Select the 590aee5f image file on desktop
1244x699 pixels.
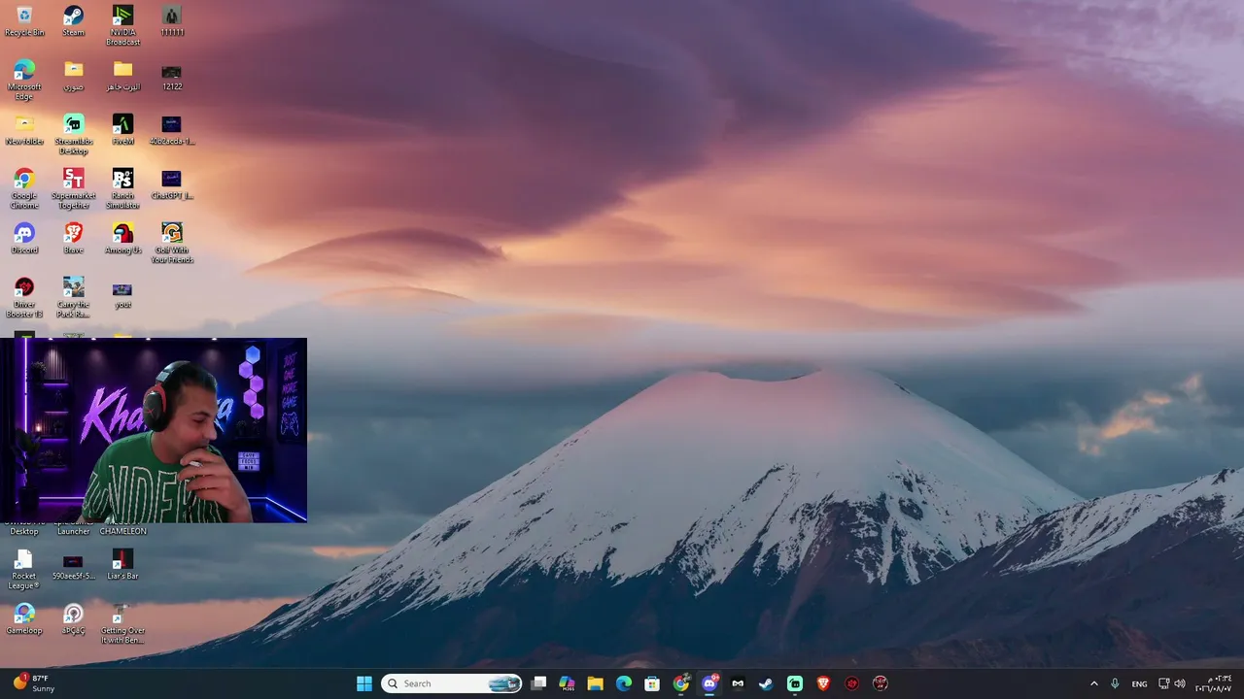(x=74, y=565)
